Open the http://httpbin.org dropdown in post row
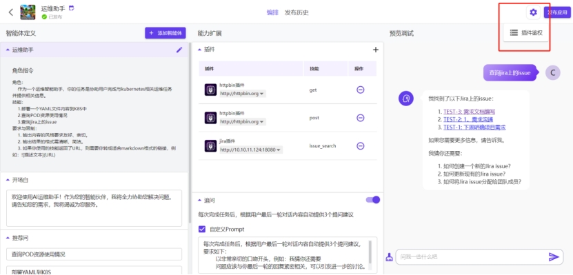Screen dimensions: 573x275 pos(243,121)
